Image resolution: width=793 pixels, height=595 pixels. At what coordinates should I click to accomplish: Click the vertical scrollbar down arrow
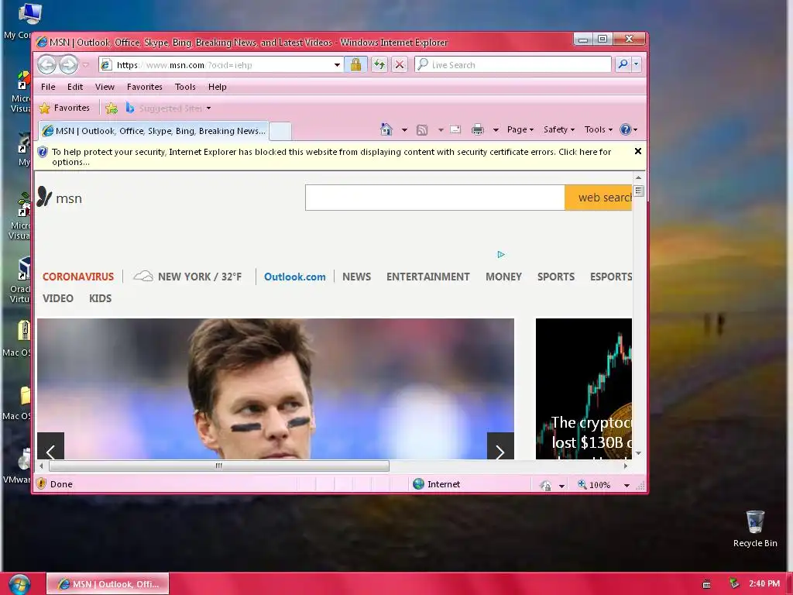pos(638,453)
